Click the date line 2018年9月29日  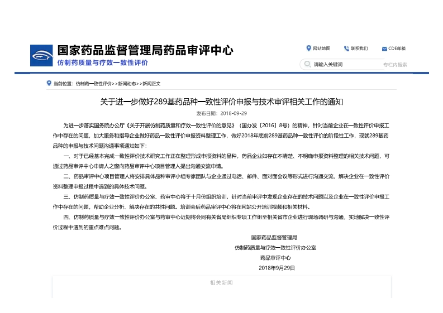click(277, 268)
